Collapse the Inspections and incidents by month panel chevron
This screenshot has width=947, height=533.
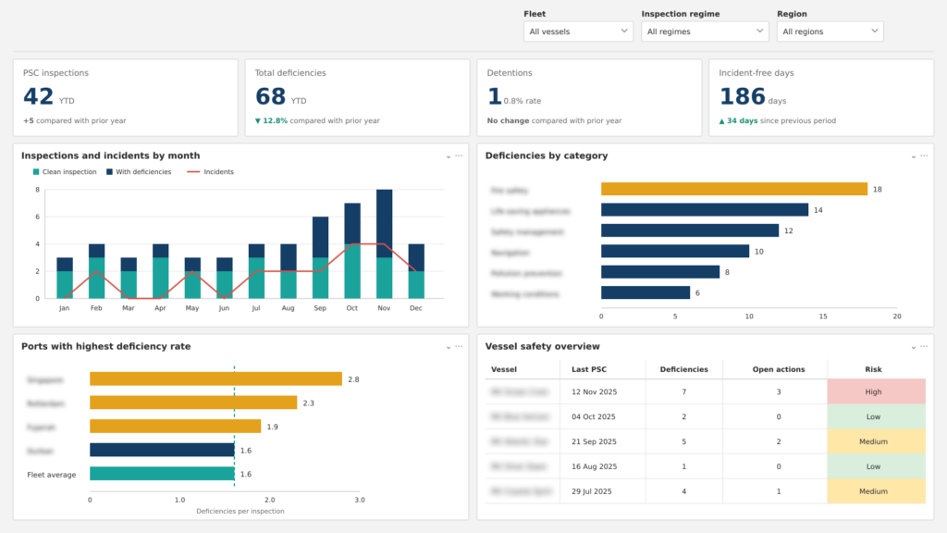[449, 156]
